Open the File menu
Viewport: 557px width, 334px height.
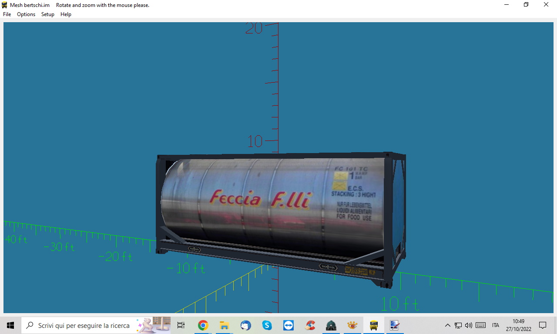tap(7, 14)
